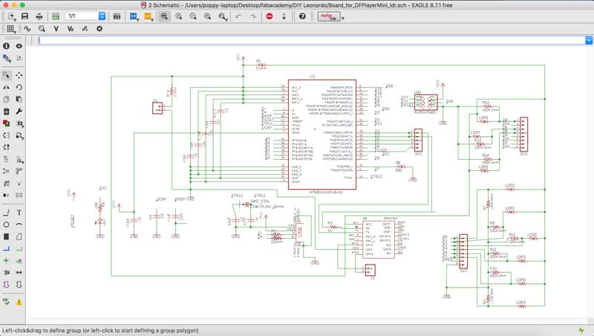Select the Copy tool
The image size is (594, 336).
pos(7,100)
